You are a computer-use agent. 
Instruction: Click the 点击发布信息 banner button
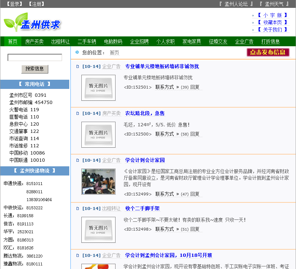268,52
